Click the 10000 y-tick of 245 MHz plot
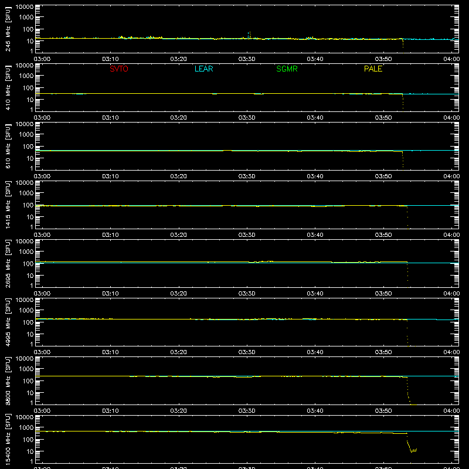469x469 pixels. point(25,7)
